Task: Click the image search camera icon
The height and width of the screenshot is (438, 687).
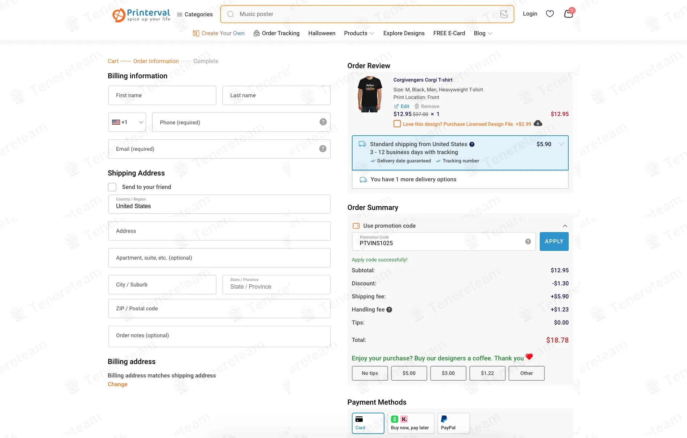Action: 504,14
